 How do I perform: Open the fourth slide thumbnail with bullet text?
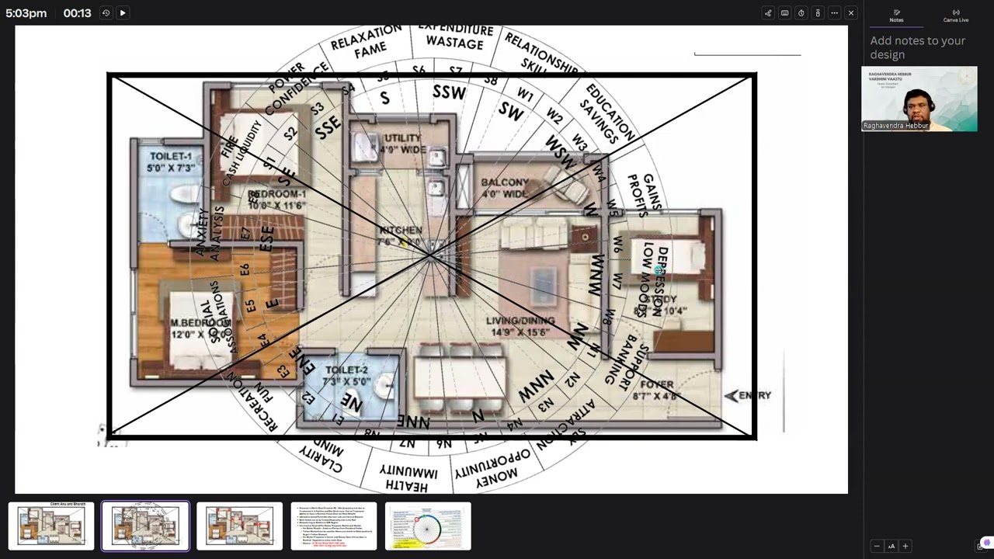click(x=334, y=526)
